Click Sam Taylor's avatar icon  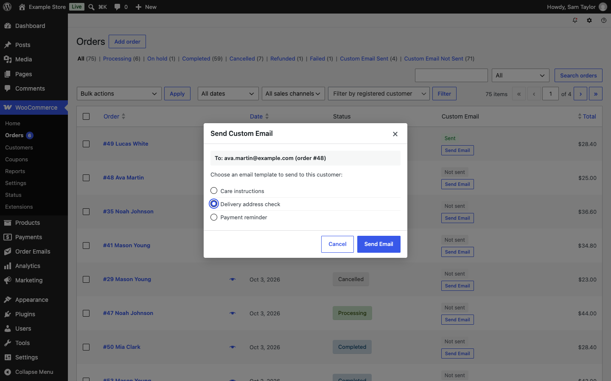603,7
